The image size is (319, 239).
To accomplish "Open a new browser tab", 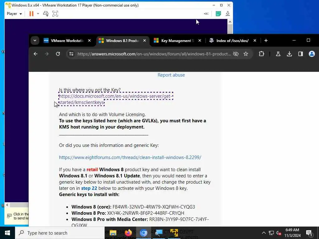I will (x=266, y=40).
